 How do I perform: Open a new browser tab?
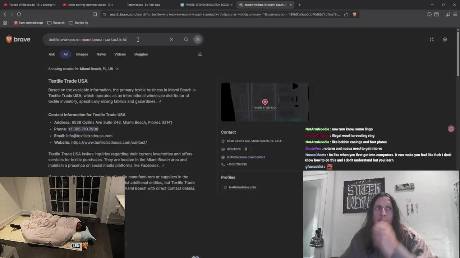[299, 5]
